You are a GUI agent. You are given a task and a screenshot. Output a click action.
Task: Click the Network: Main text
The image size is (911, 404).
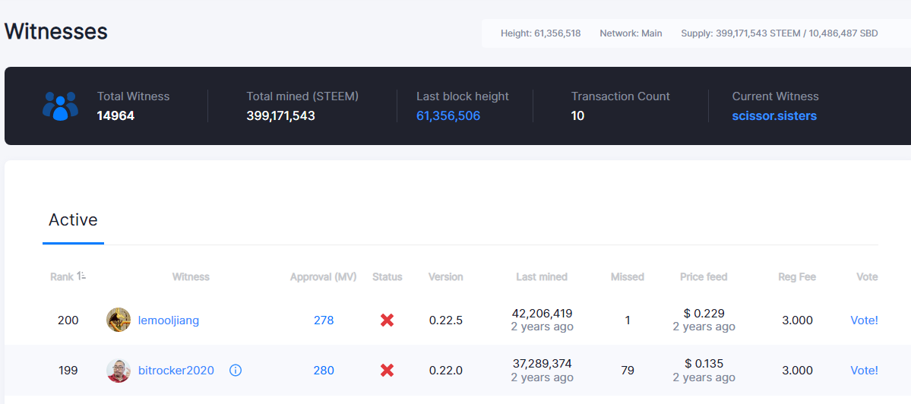tap(631, 33)
